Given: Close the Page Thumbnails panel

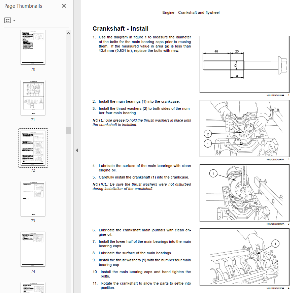Looking at the screenshot, I should click(64, 6).
